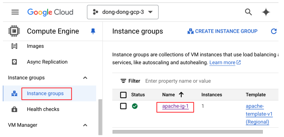This screenshot has width=284, height=137.
Task: Click the Images sidebar icon
Action: click(x=14, y=46)
